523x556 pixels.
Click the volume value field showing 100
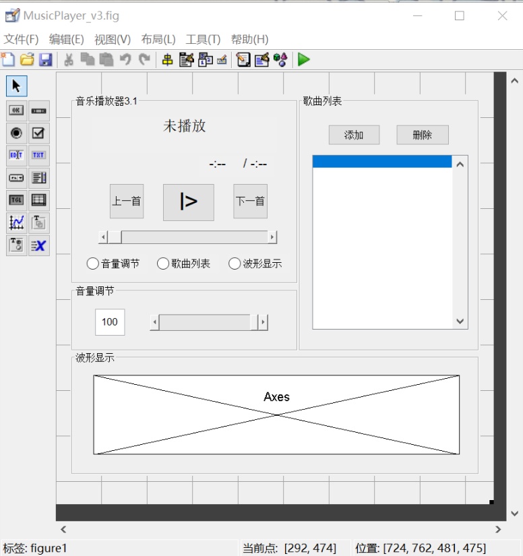[x=110, y=322]
